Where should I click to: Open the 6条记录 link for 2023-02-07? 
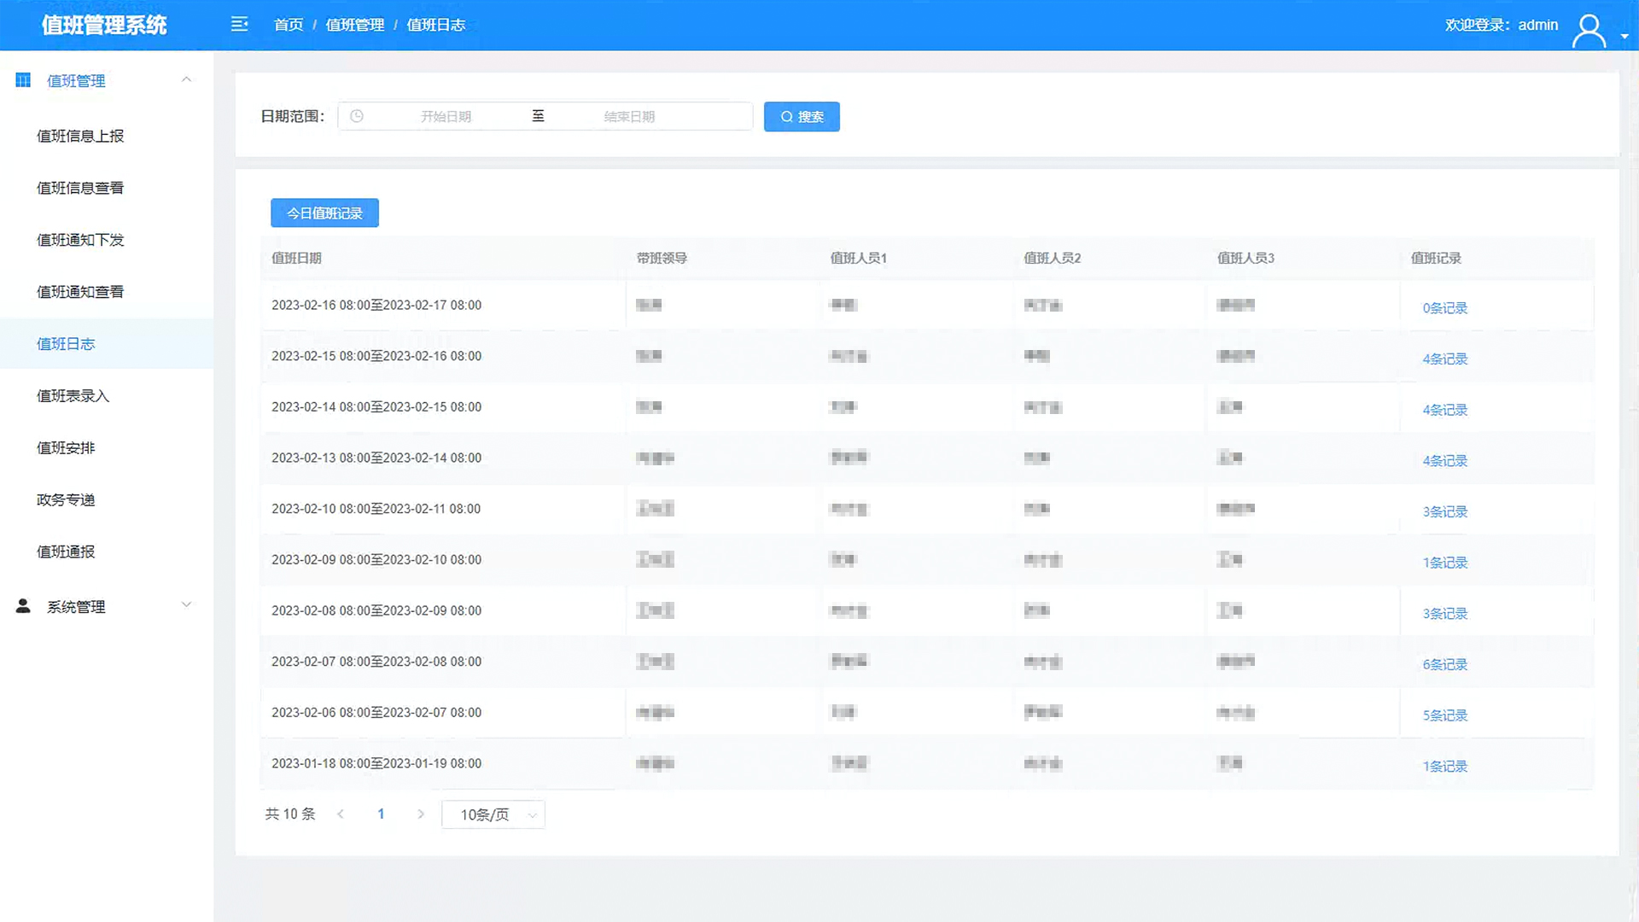tap(1444, 664)
